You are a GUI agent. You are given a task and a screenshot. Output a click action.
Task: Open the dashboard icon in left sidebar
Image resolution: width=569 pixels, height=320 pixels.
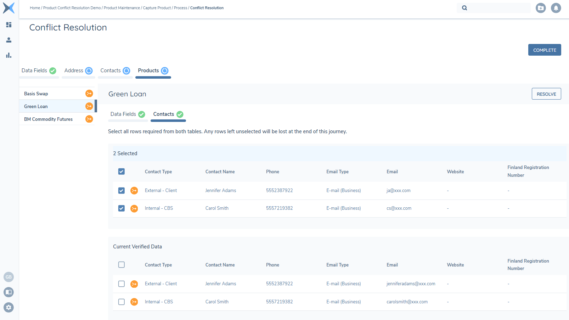pyautogui.click(x=9, y=25)
